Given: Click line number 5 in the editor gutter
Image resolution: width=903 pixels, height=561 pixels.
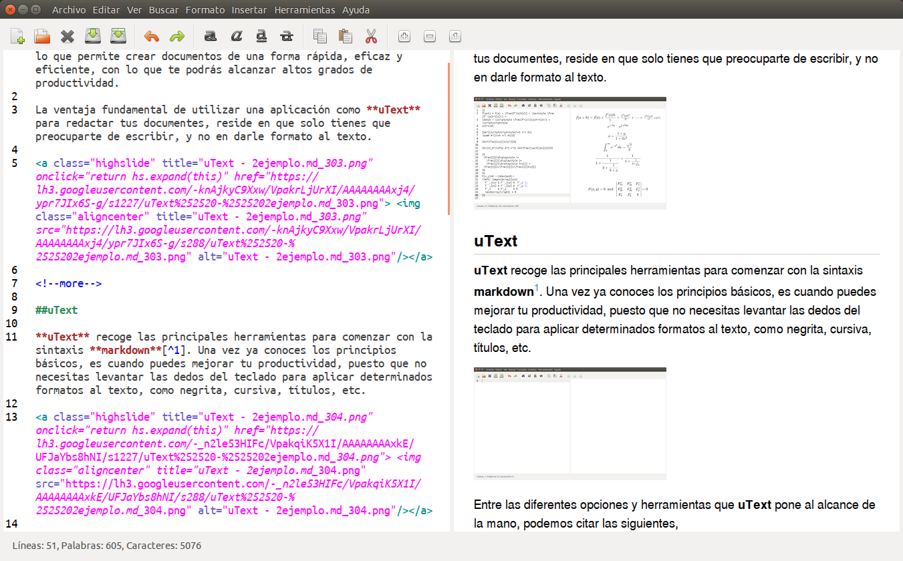Looking at the screenshot, I should pos(14,163).
